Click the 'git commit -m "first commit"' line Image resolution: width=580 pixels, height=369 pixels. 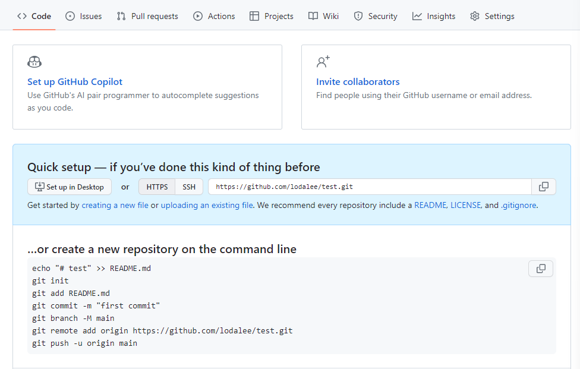96,306
